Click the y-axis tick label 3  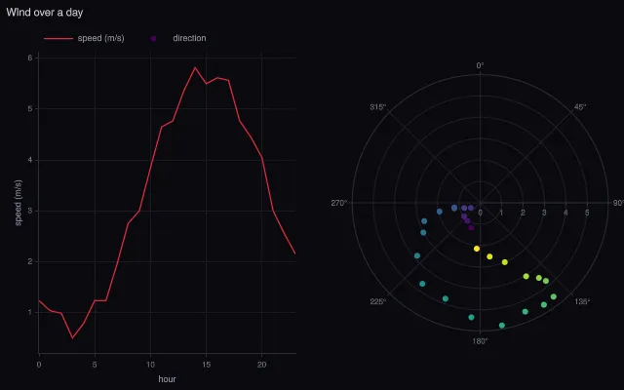[x=30, y=211]
